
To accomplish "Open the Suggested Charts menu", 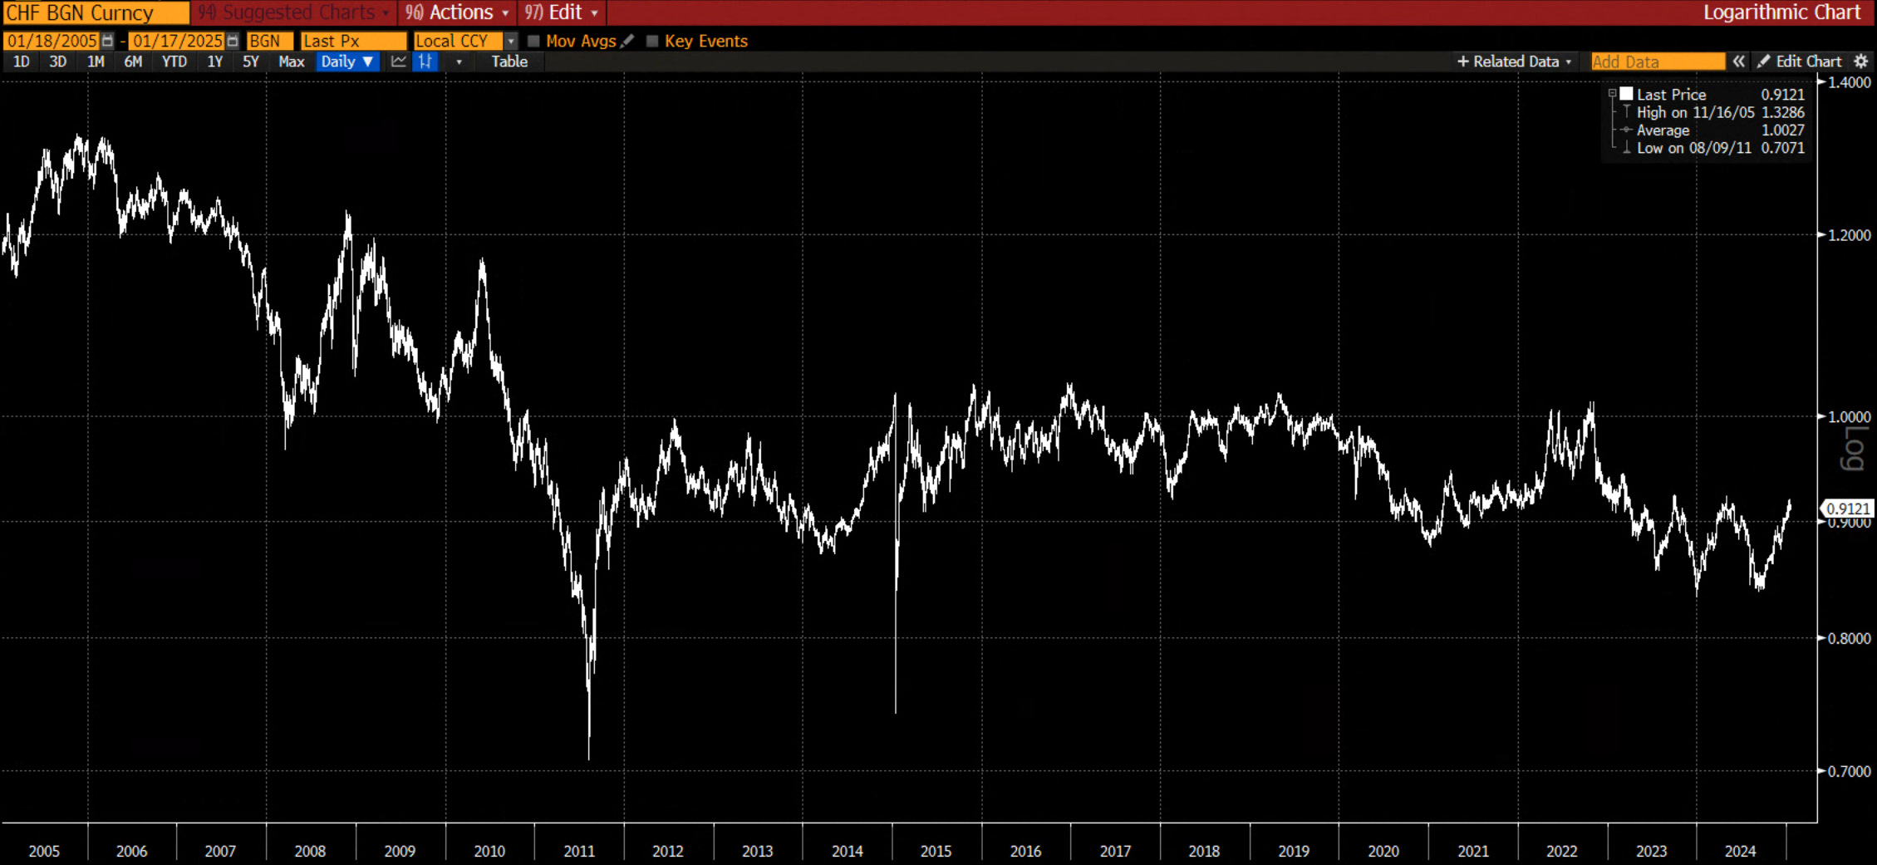I will (x=294, y=12).
